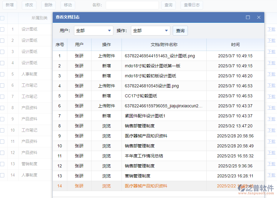Click the 删除 toolbar button
Viewport: 277px width, 198px height.
48,5
